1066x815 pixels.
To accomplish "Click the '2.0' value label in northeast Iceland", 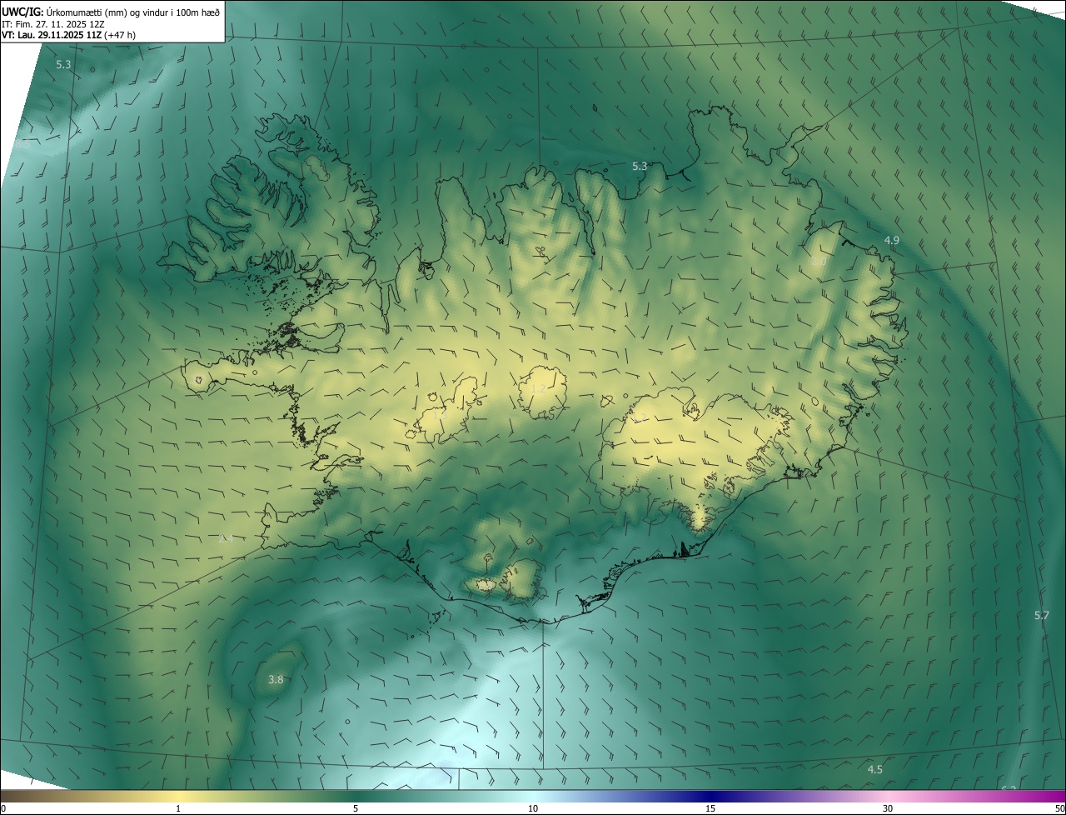I will (x=819, y=262).
